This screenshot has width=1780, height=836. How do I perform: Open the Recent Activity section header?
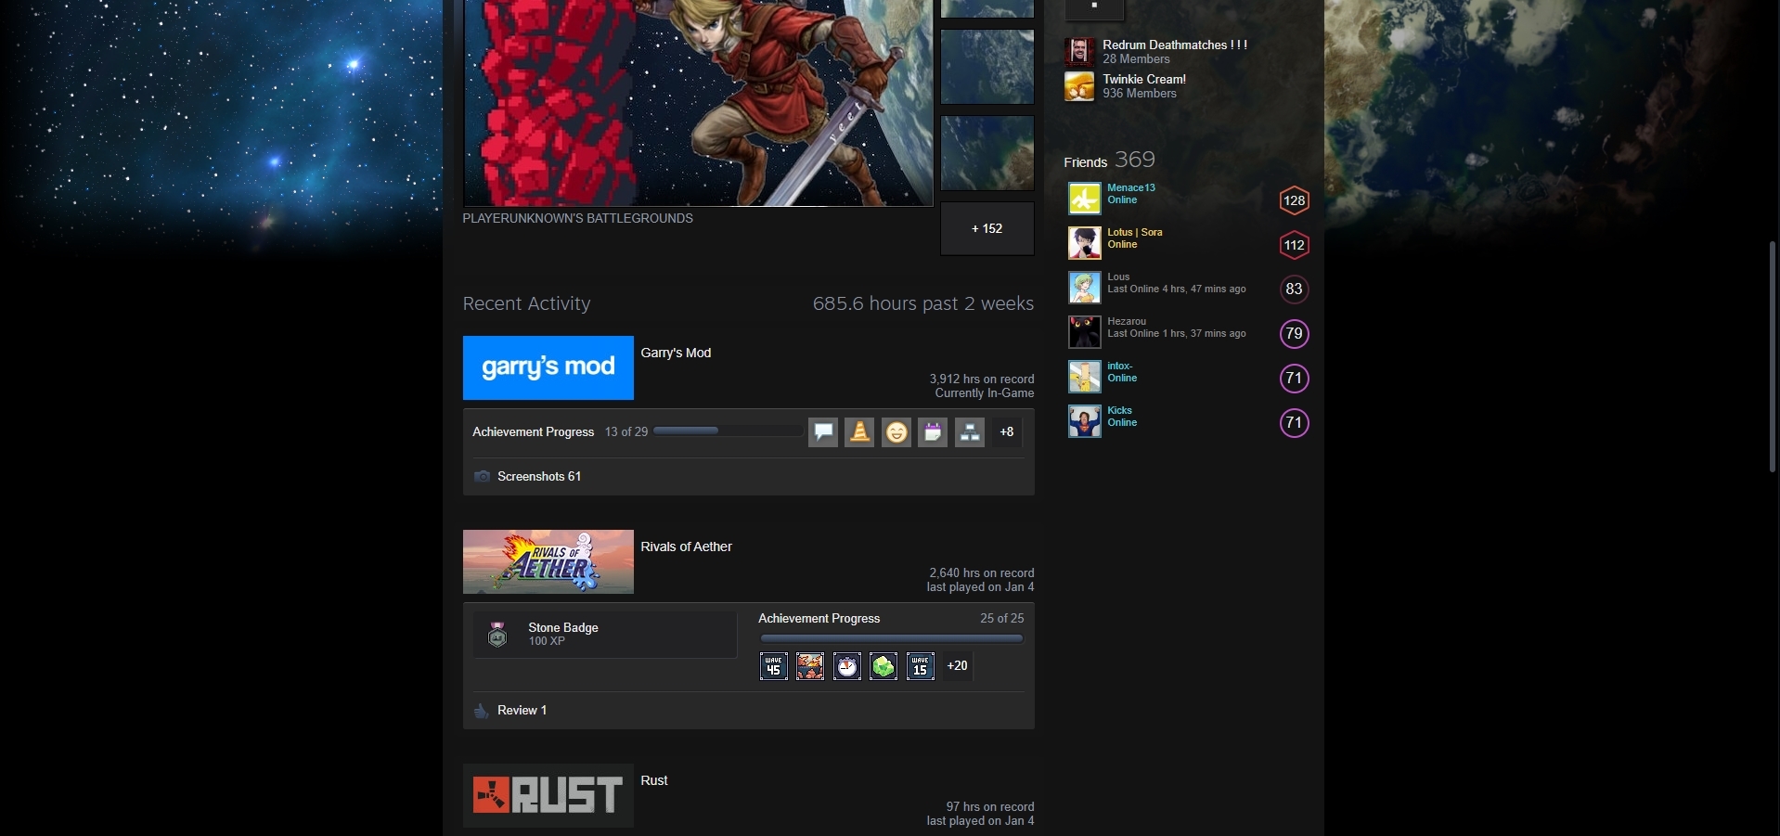pos(525,303)
